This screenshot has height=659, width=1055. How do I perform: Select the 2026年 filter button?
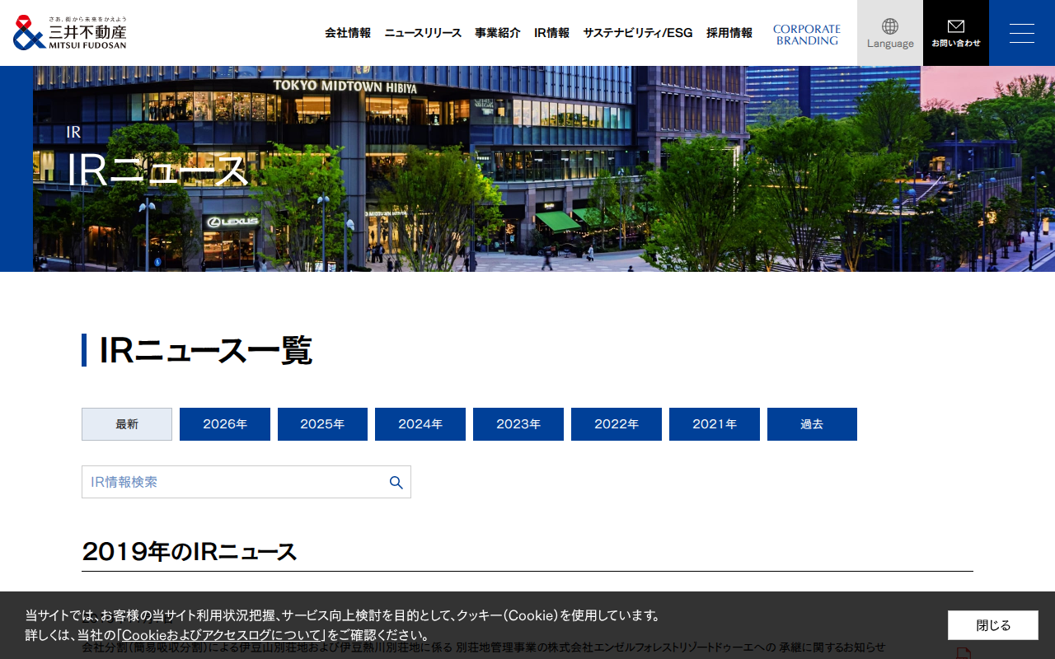tap(225, 424)
